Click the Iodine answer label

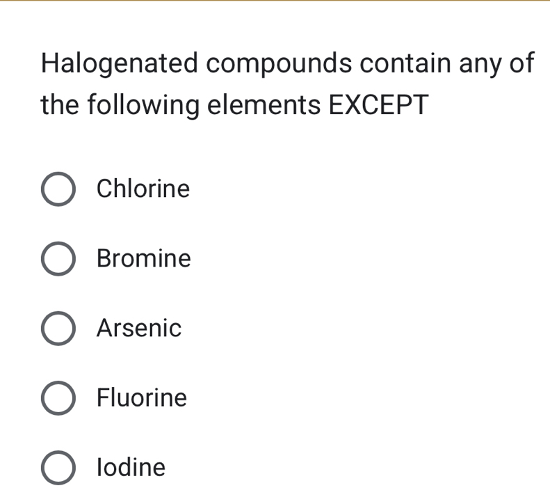131,467
